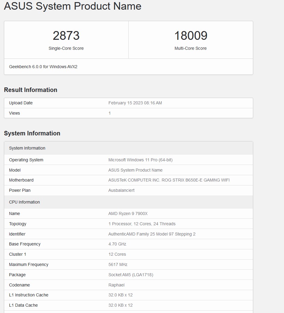Select the Model value 'ASUS System Product Name'
The width and height of the screenshot is (284, 313).
135,170
